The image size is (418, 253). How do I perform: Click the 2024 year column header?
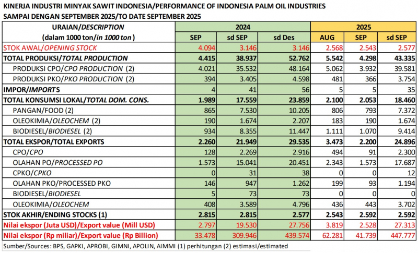point(242,27)
